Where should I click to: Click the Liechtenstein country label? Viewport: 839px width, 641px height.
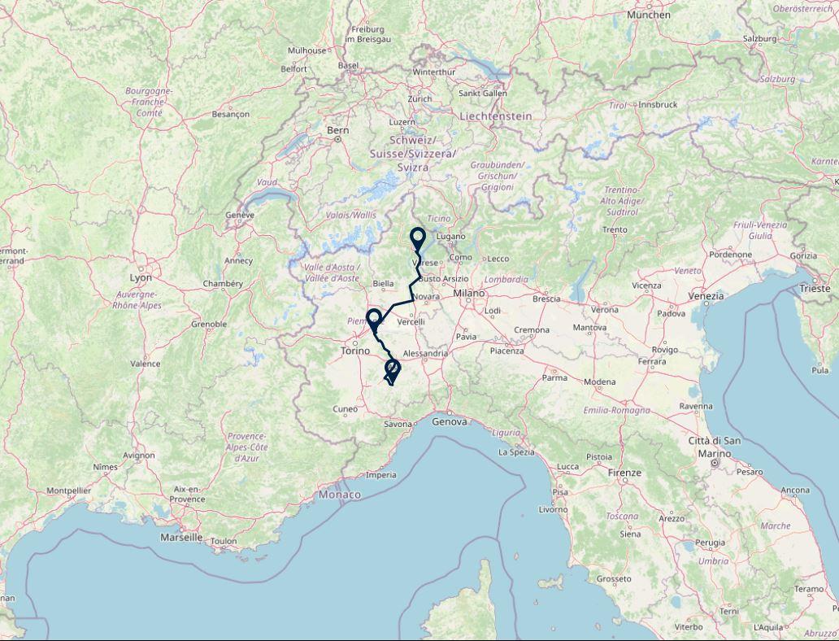(x=495, y=116)
